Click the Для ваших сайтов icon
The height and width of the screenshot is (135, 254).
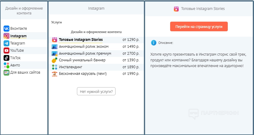tap(6, 72)
